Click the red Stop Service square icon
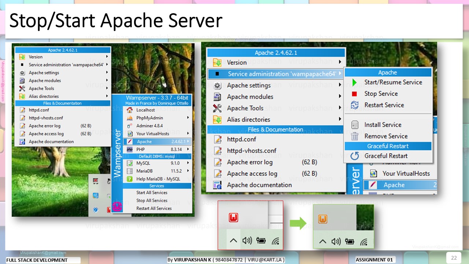Viewport: 469px width, 264px height. point(354,94)
